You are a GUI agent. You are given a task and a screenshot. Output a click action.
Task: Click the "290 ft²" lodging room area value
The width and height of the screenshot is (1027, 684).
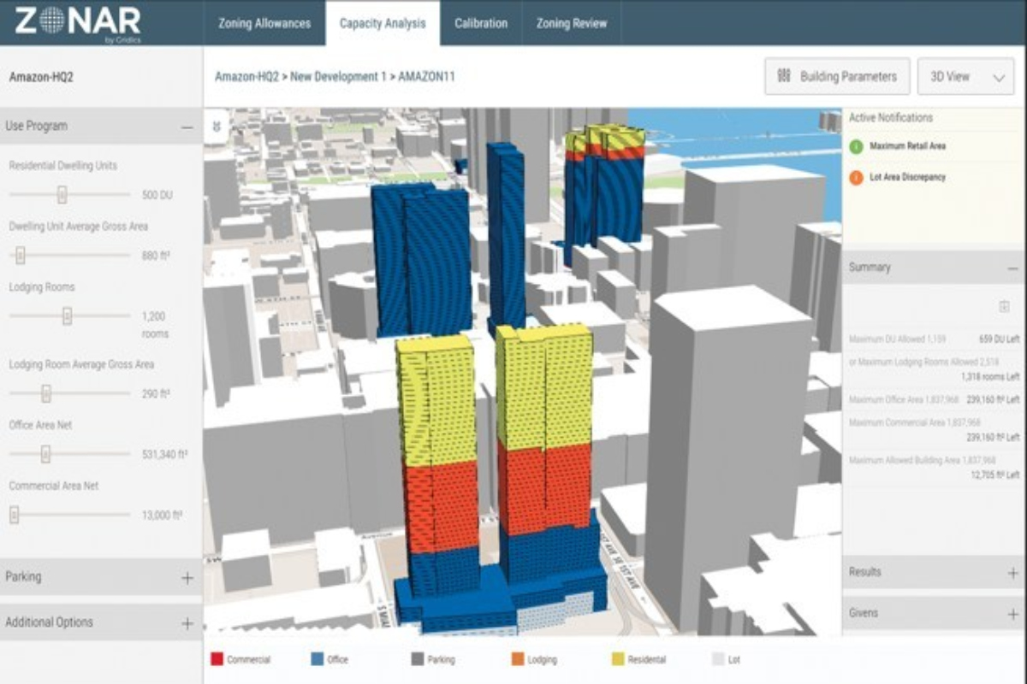coord(156,393)
